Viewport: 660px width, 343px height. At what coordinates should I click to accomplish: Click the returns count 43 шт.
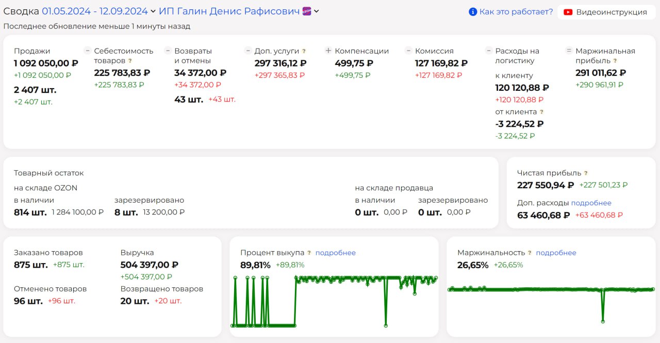(189, 100)
